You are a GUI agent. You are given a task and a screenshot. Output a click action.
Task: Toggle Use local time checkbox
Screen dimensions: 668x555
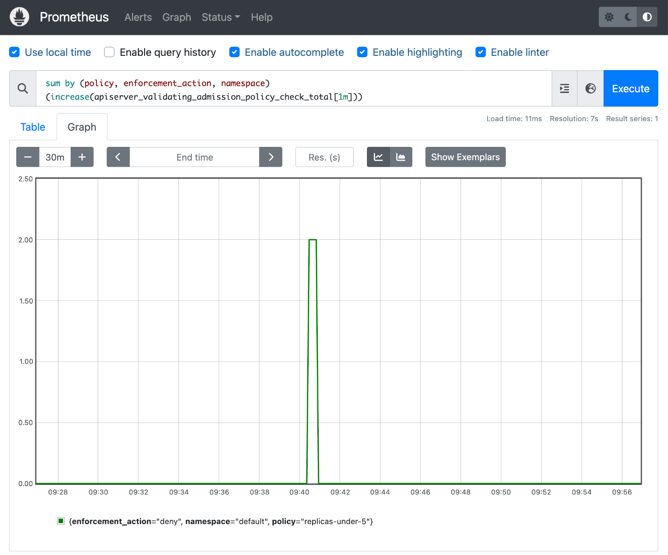tap(15, 52)
